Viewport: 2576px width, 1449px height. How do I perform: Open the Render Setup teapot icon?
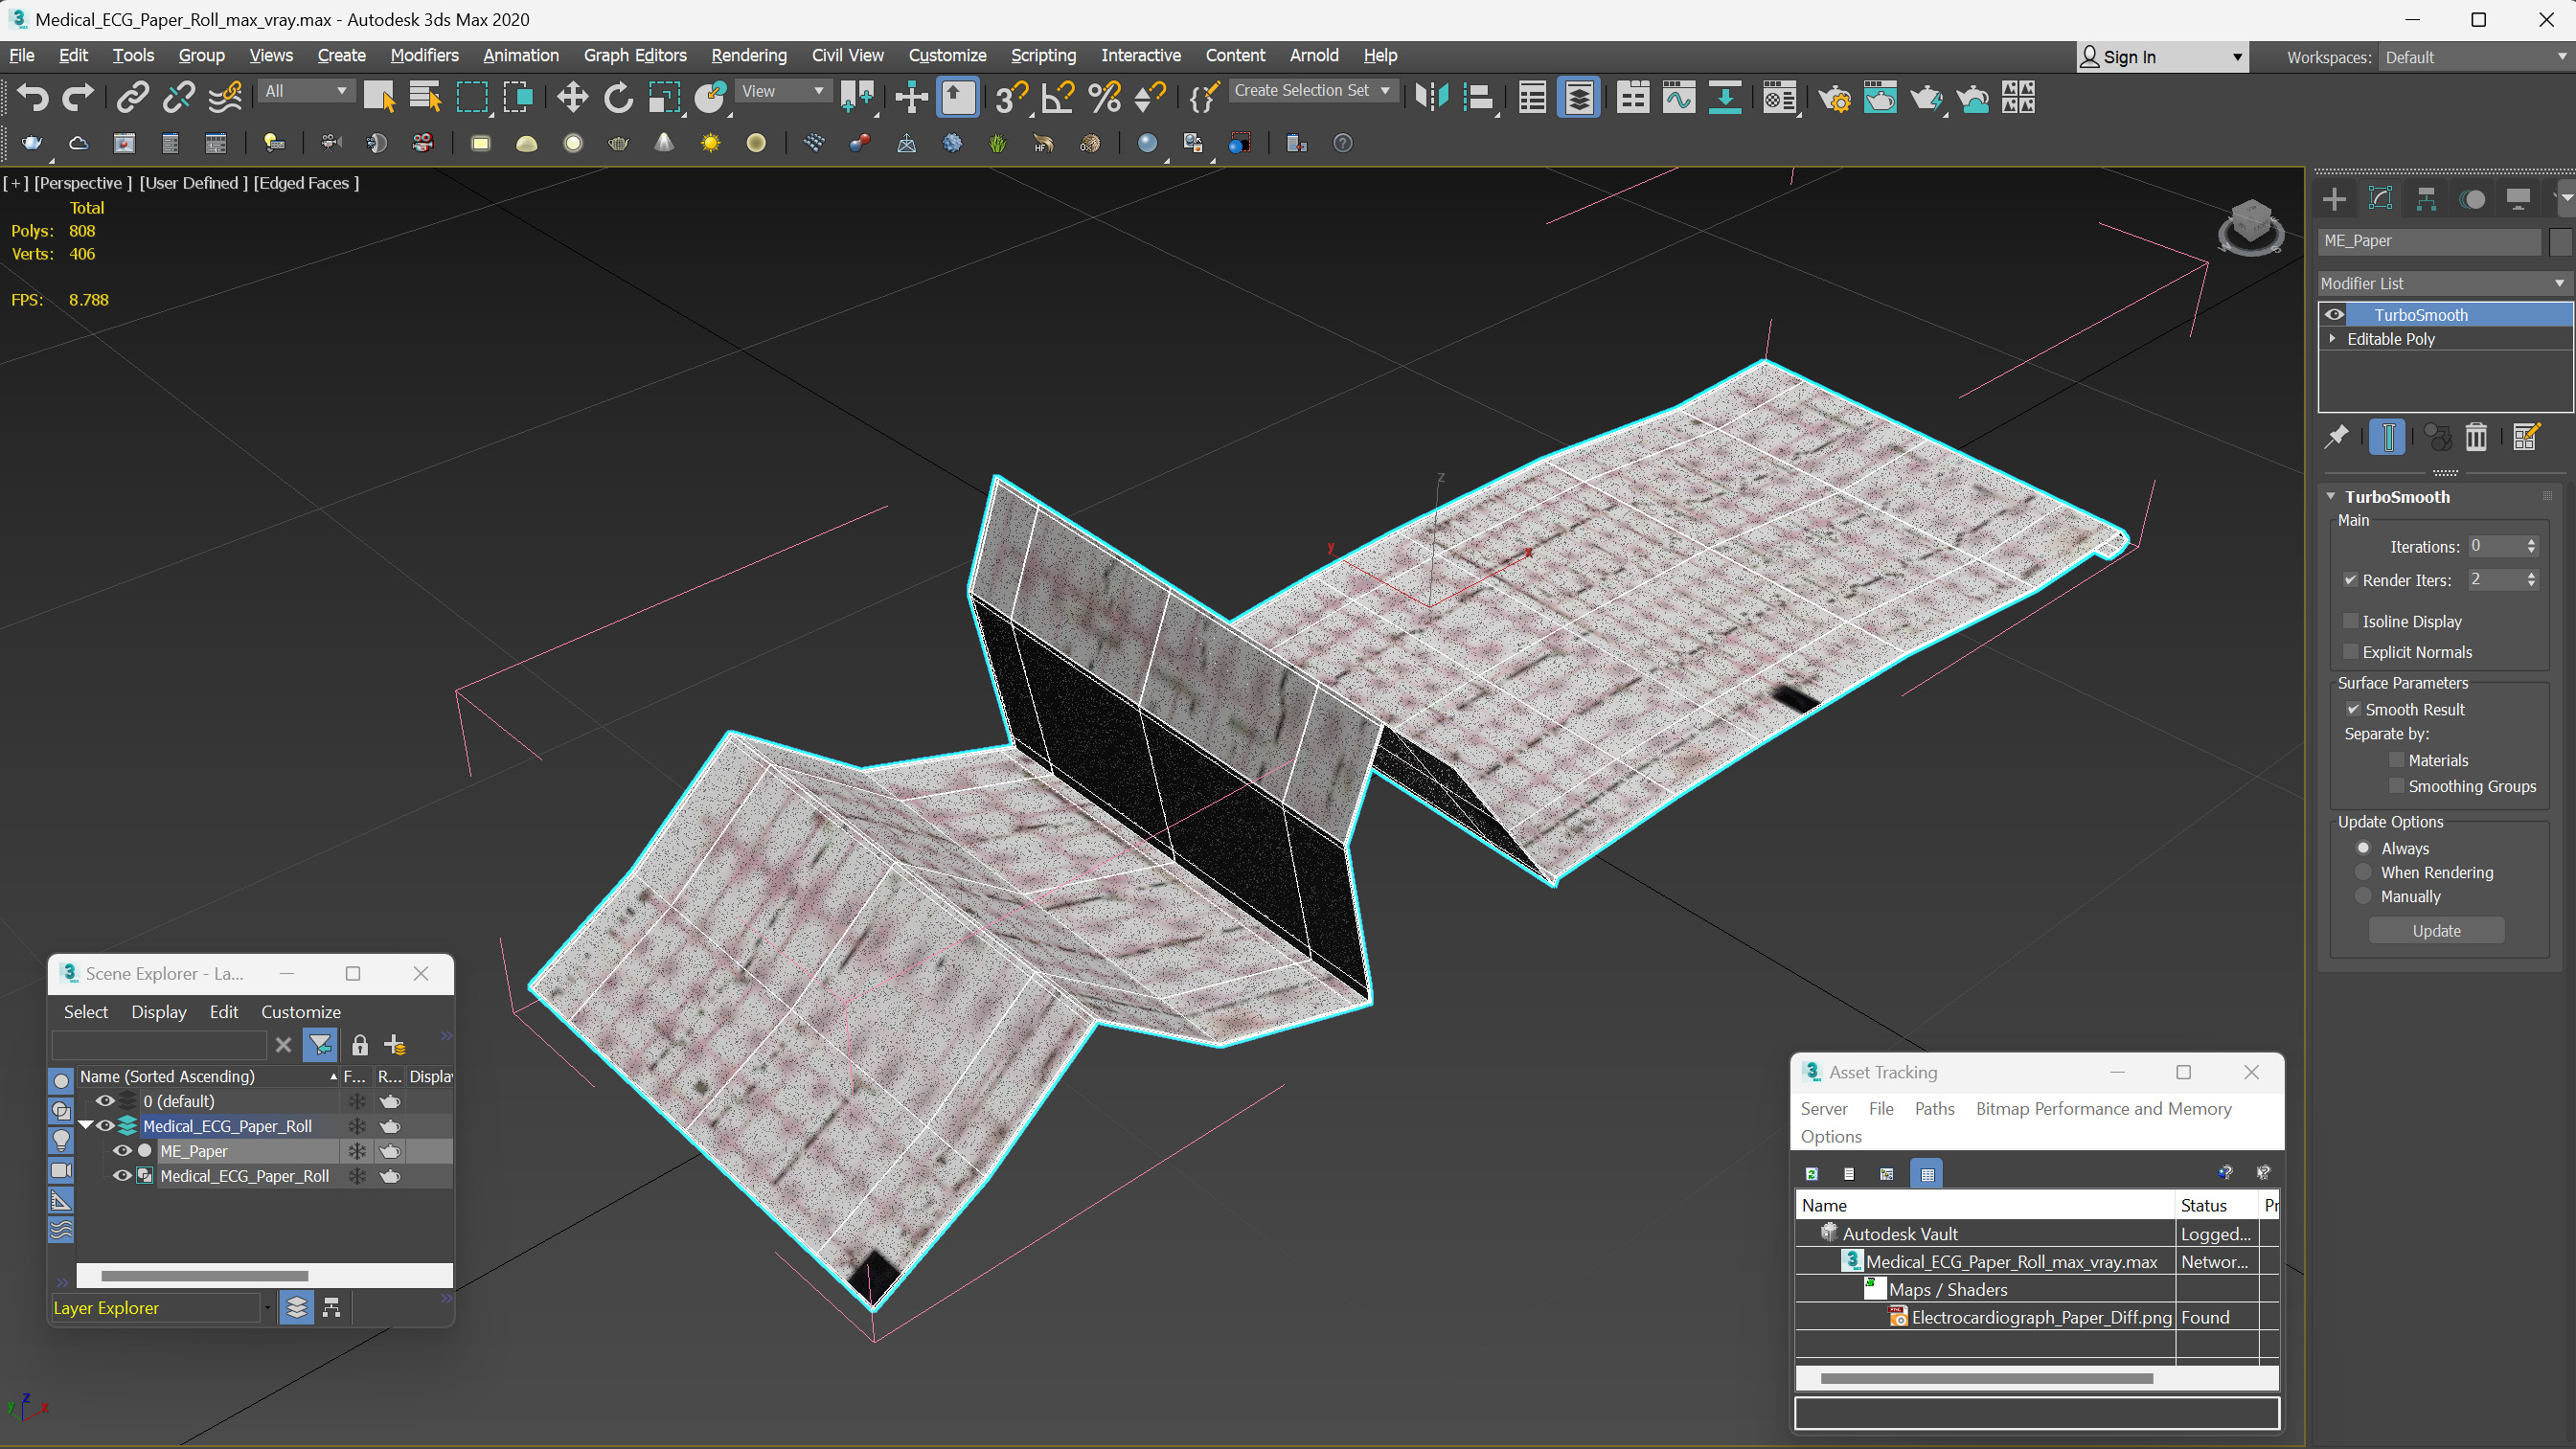1834,97
